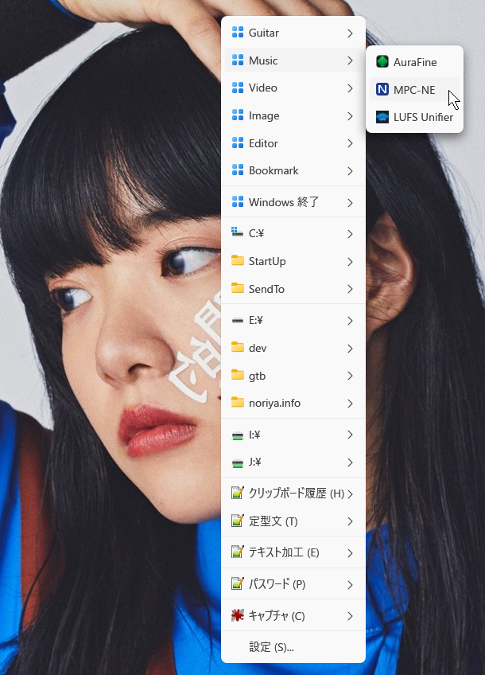The height and width of the screenshot is (675, 485).
Task: Expand the dev submenu arrow
Action: tap(350, 349)
